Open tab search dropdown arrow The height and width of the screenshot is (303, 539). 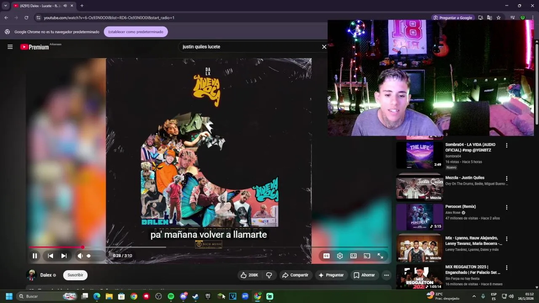click(x=5, y=6)
